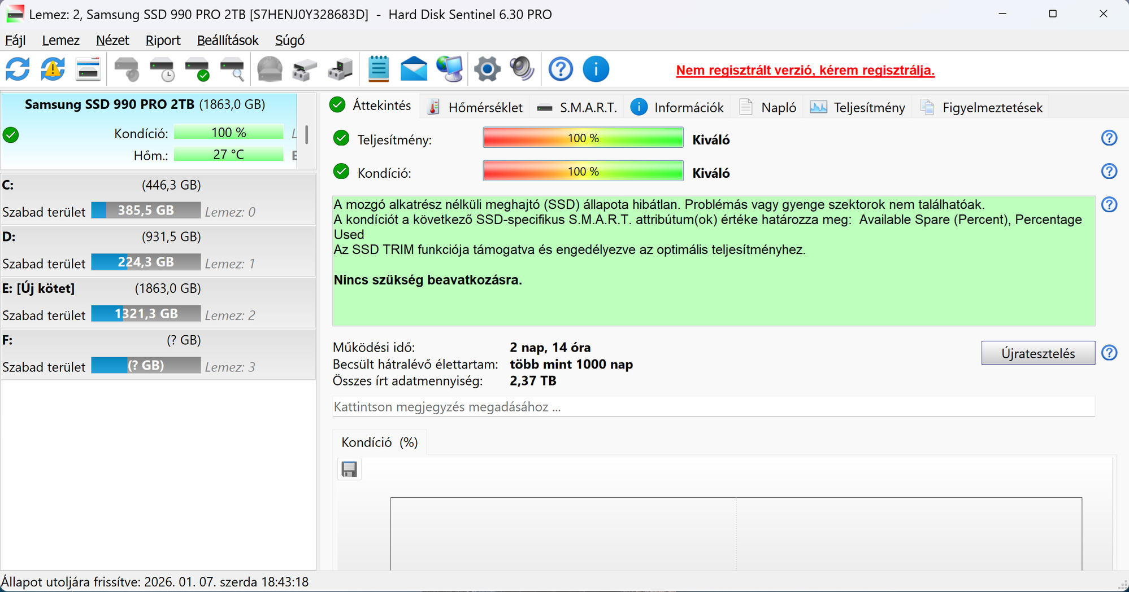Click the disk panel window toolbar icon

pyautogui.click(x=88, y=69)
